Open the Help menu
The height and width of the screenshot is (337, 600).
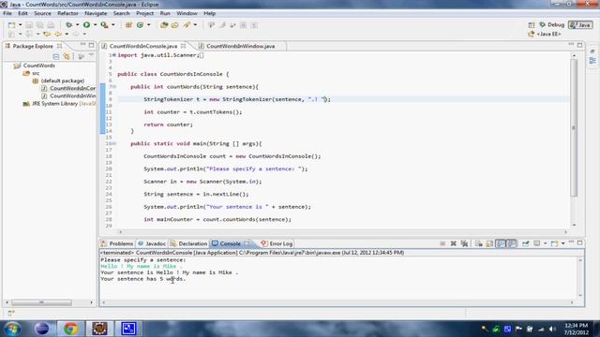click(209, 13)
